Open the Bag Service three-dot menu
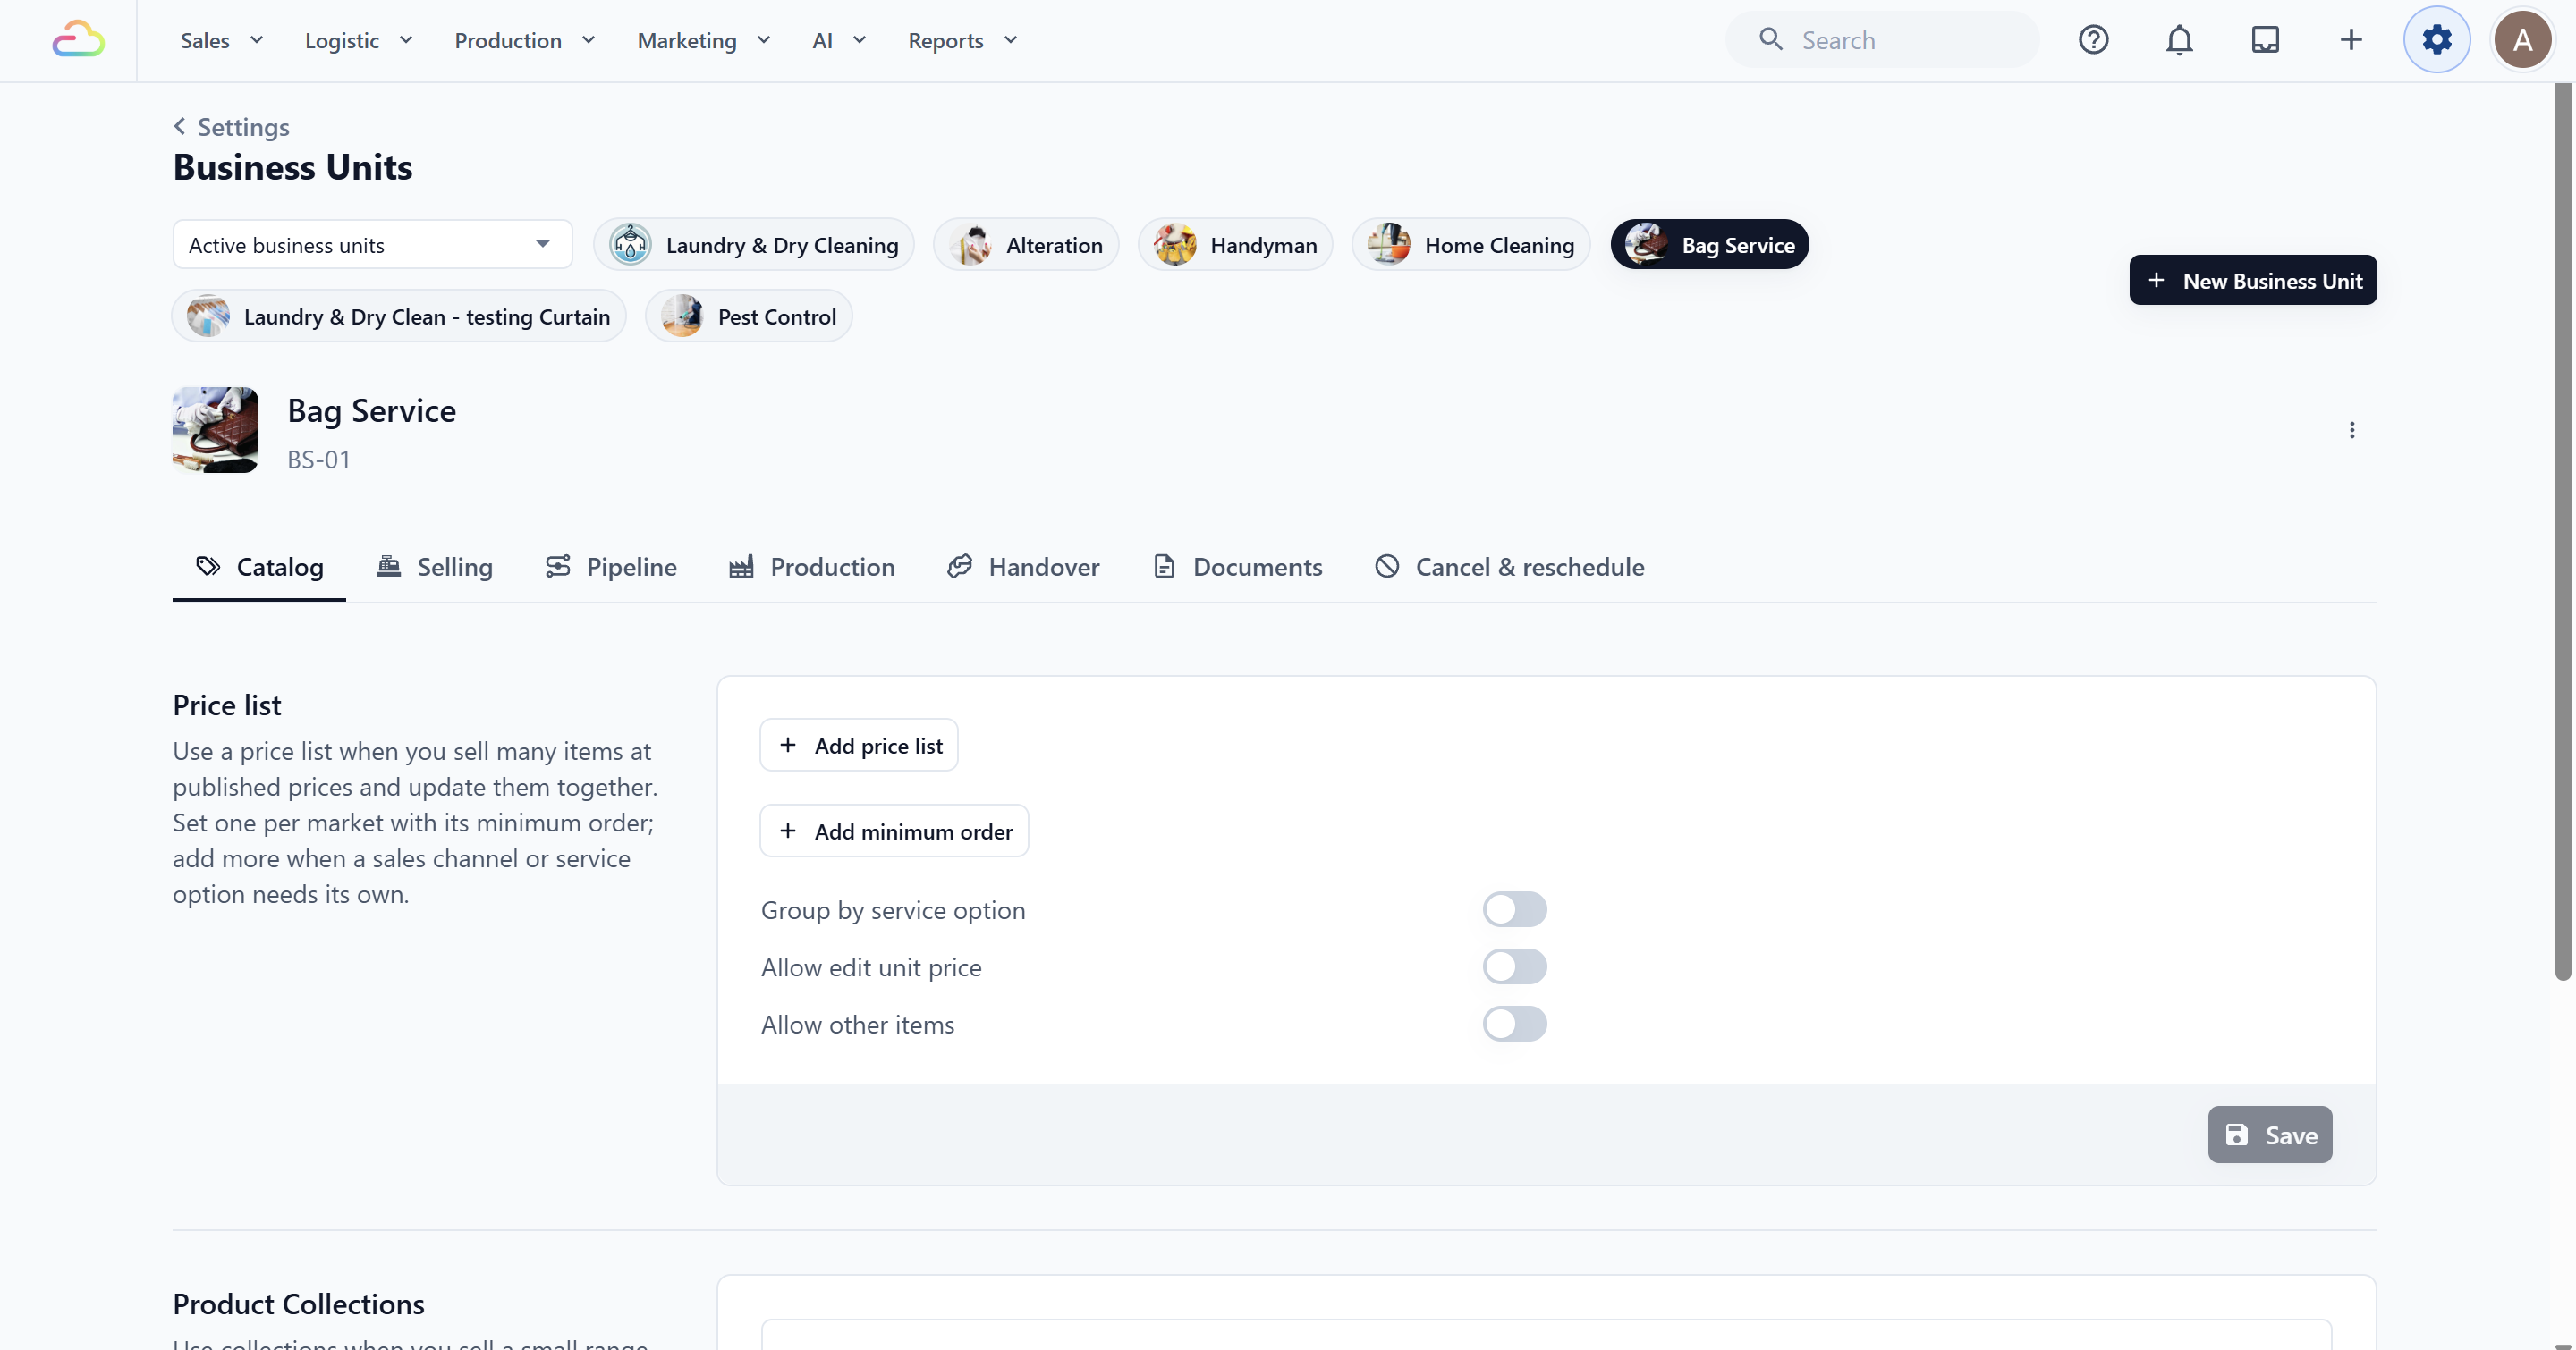This screenshot has width=2576, height=1350. point(2352,430)
